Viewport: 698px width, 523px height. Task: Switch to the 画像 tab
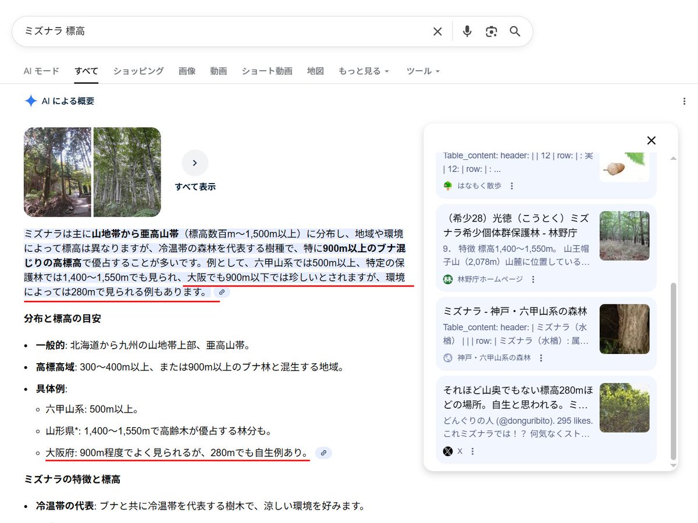tap(187, 71)
